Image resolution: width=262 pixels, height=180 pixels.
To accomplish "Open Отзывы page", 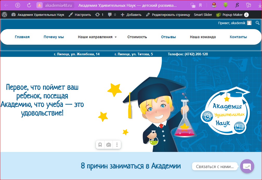I will [x=168, y=37].
